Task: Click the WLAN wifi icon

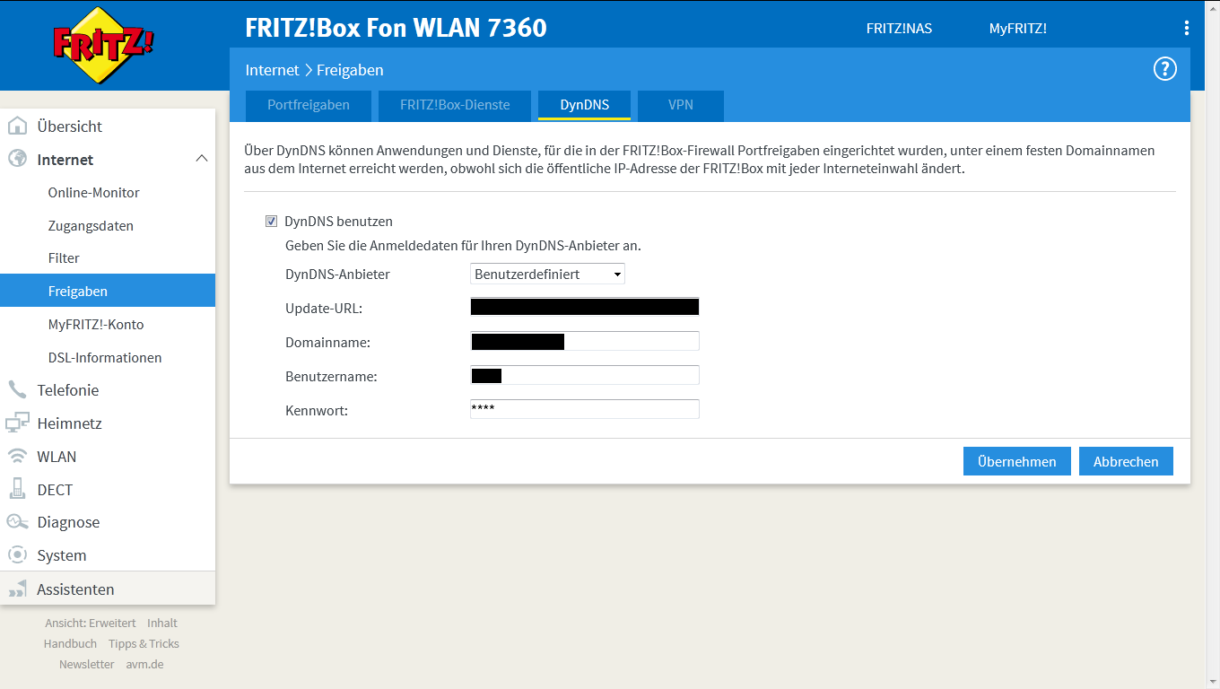Action: point(18,456)
